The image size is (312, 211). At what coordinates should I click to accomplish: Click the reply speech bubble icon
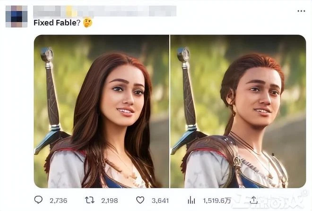coord(38,200)
